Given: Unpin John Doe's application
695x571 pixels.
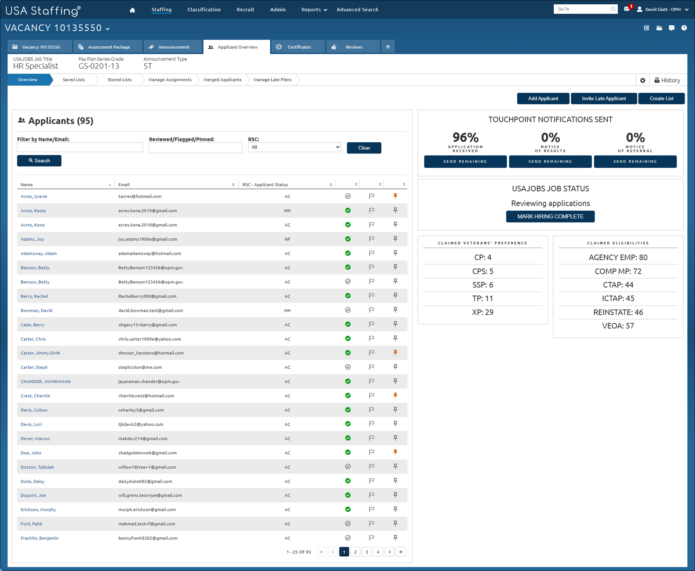Looking at the screenshot, I should pyautogui.click(x=395, y=452).
